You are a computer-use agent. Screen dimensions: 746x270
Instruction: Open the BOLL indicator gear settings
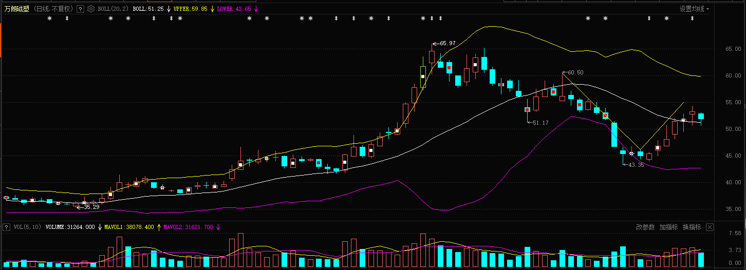tap(91, 9)
